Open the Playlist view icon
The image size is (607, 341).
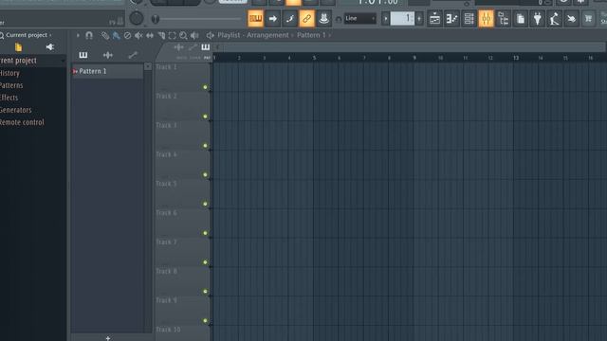click(434, 19)
